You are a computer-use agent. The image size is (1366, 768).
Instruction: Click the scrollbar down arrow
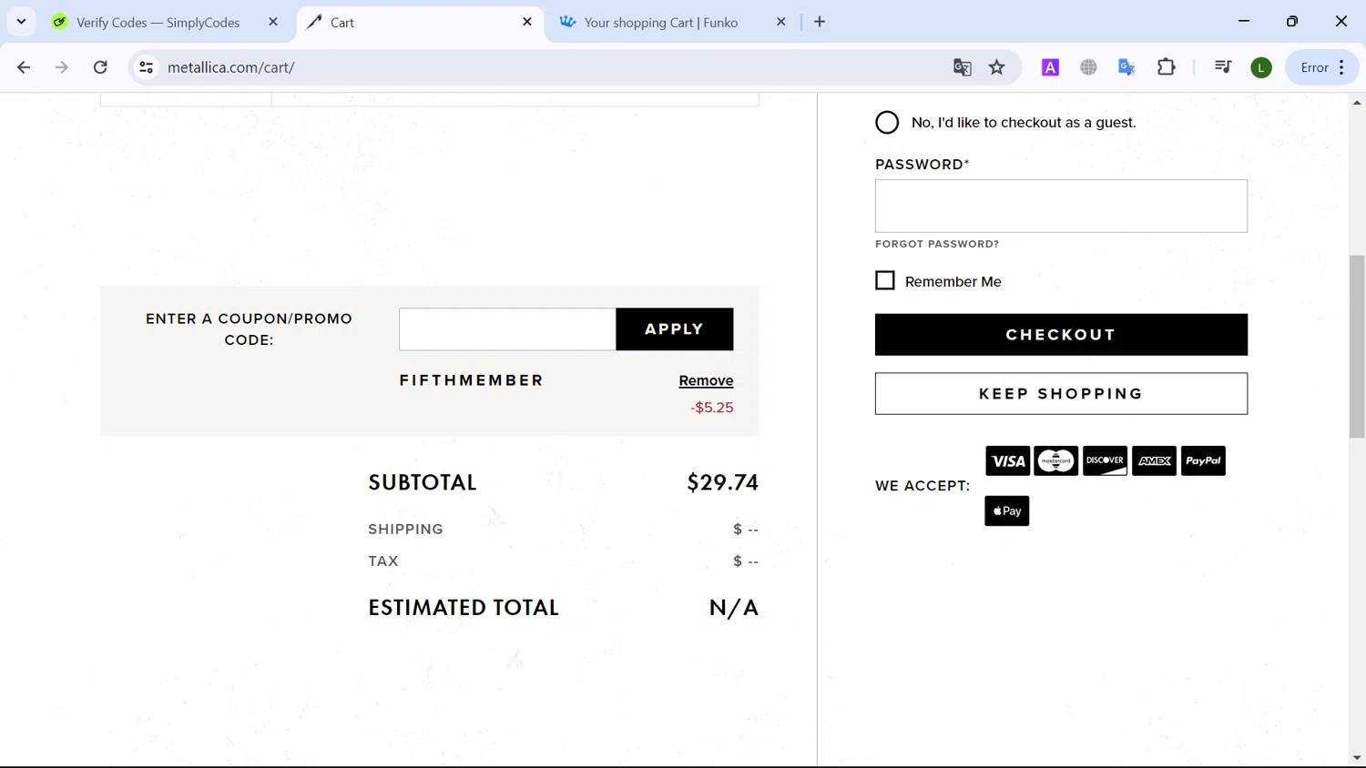(1357, 758)
